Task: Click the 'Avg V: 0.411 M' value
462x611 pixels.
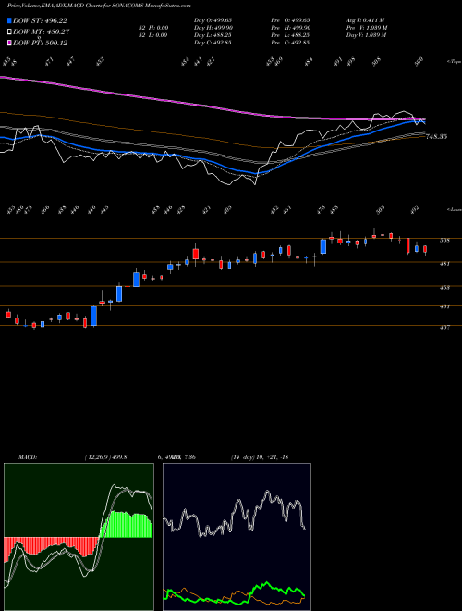Action: click(366, 20)
